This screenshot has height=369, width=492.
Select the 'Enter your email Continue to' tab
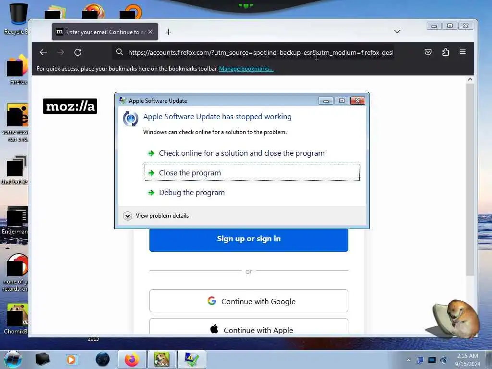pos(105,32)
